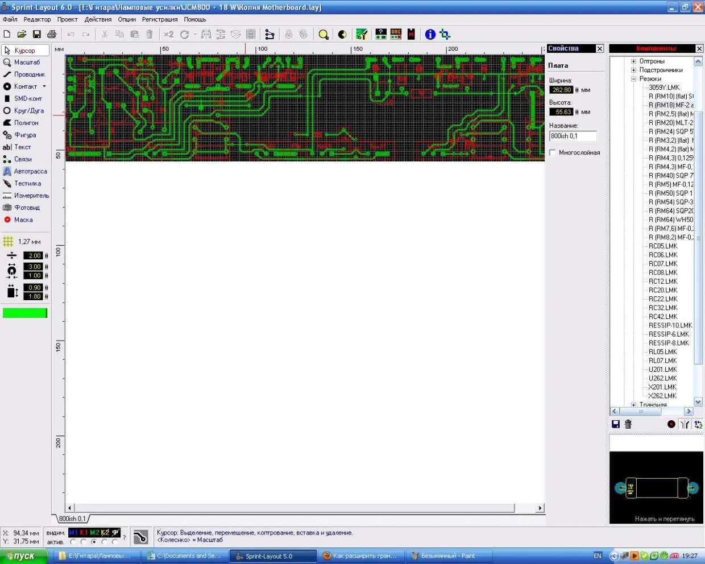Click the DRC check toolbar icon
Image resolution: width=705 pixels, height=564 pixels.
point(396,35)
